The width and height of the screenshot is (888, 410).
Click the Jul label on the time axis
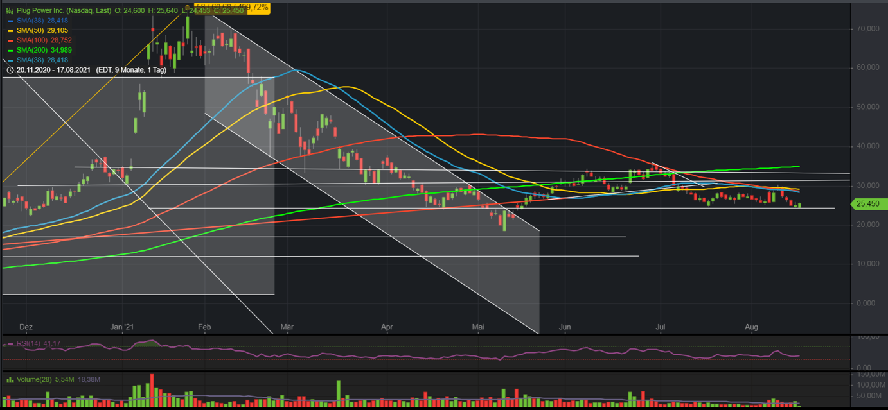660,327
